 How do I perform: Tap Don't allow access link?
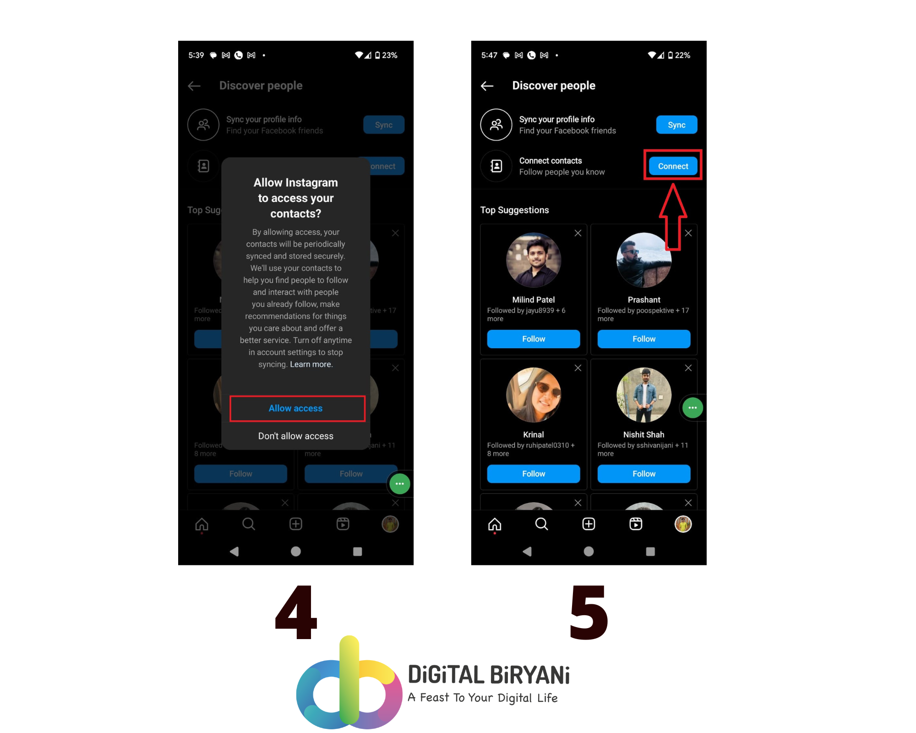pos(295,436)
